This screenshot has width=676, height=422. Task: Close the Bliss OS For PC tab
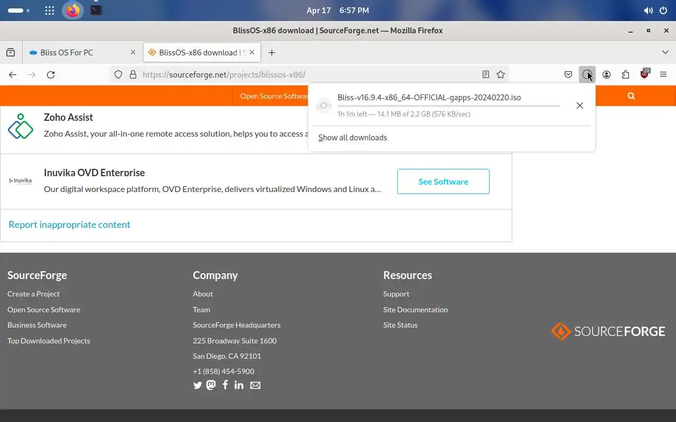pyautogui.click(x=133, y=52)
